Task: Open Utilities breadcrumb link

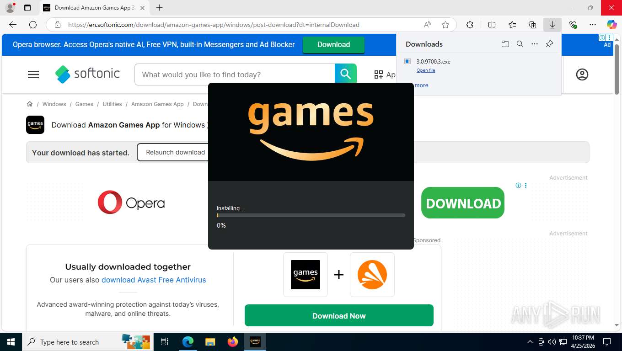Action: 112,104
